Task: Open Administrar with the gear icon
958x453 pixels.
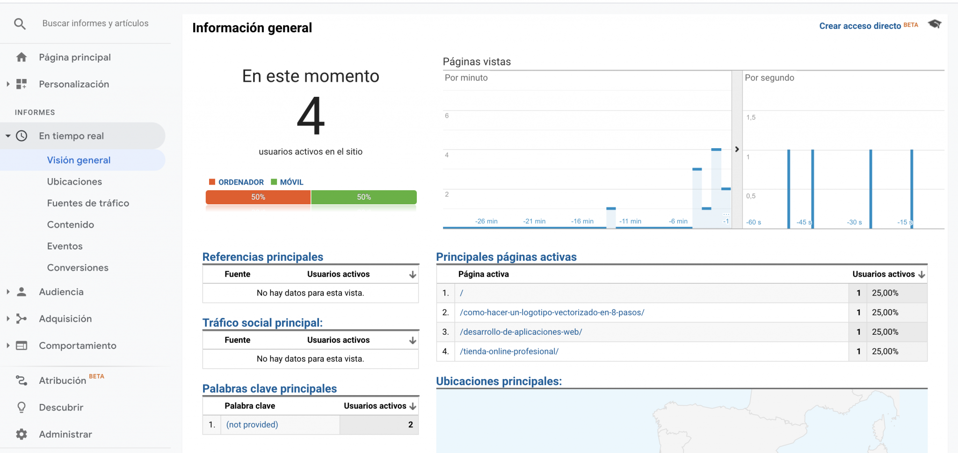Action: click(21, 434)
